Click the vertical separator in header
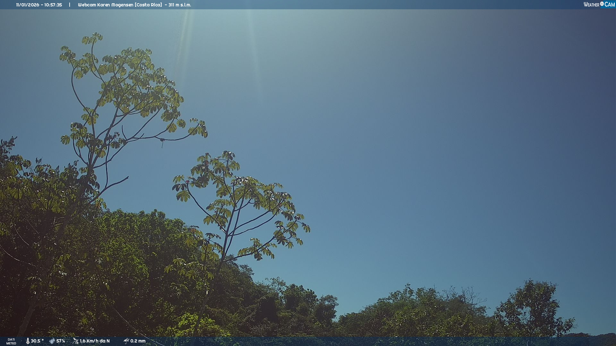 (x=70, y=5)
